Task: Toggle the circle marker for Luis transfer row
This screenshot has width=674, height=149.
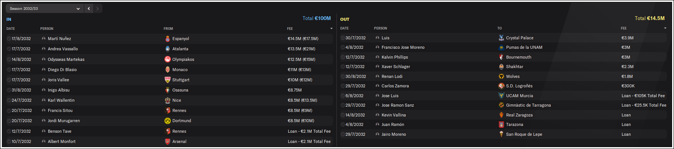Action: 343,38
